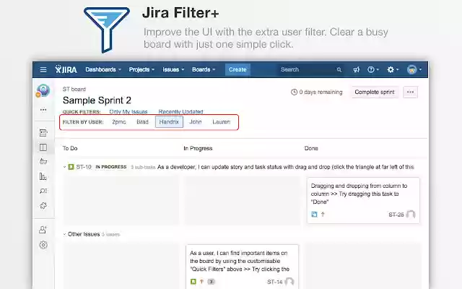Click the assignee avatar on ST-14
462x289 pixels.
click(289, 282)
